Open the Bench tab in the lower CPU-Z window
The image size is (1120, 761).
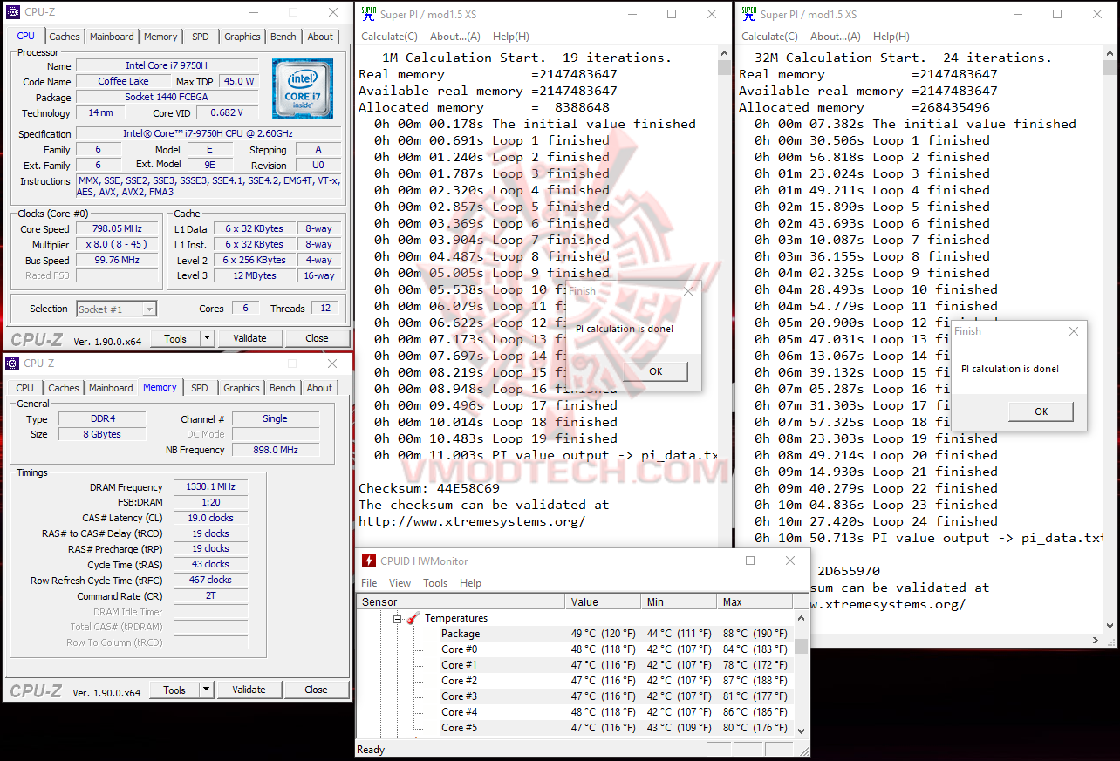click(283, 388)
